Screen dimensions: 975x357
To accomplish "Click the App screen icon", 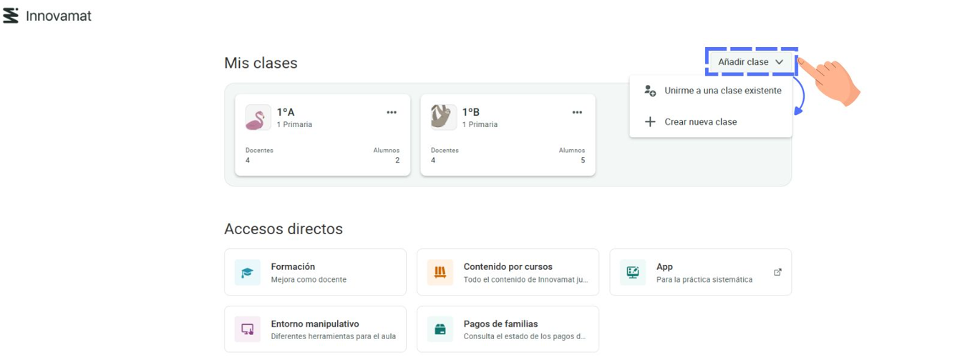I will coord(633,272).
